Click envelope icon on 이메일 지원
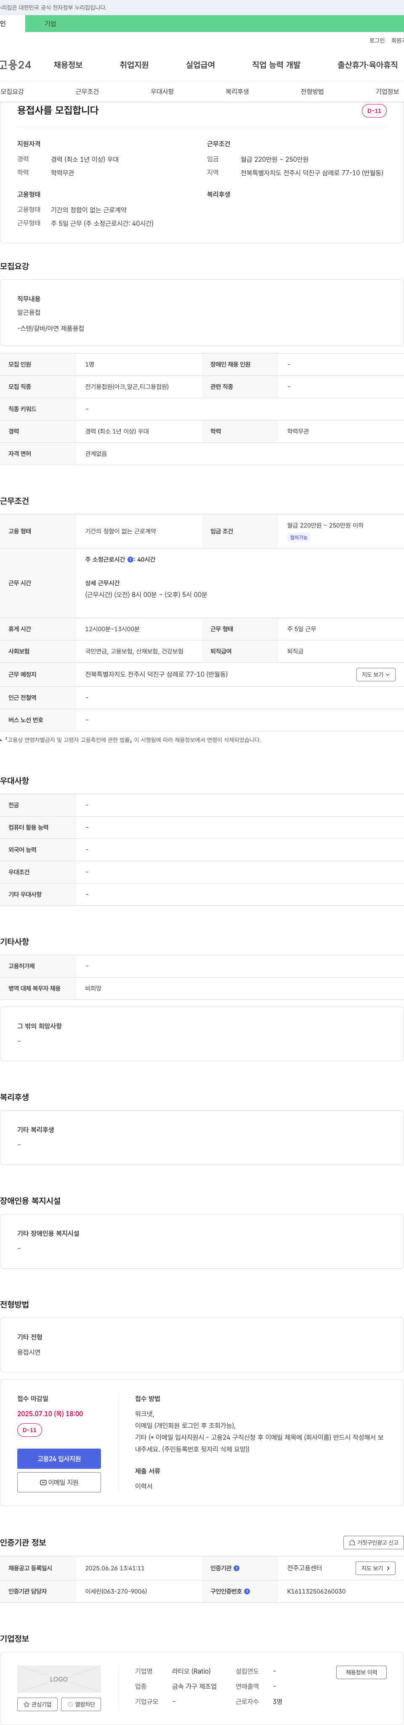This screenshot has height=1725, width=404. (x=43, y=1483)
